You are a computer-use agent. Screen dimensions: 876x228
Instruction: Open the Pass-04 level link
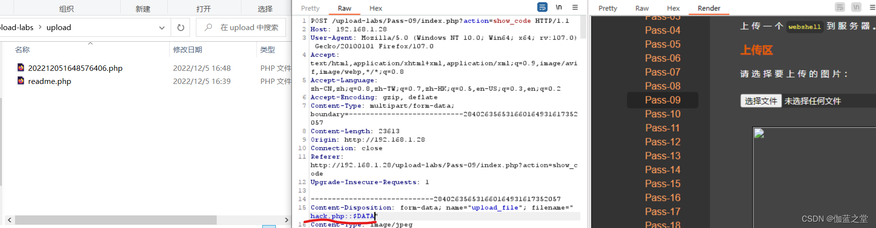(663, 30)
